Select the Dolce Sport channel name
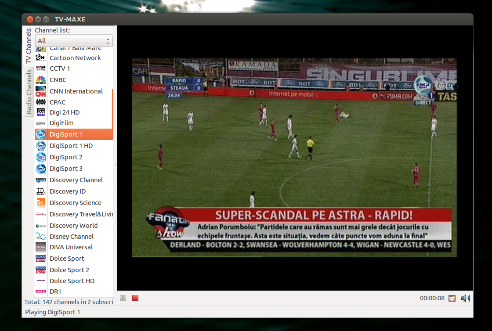Screen dimensions: 492x331 pos(67,259)
